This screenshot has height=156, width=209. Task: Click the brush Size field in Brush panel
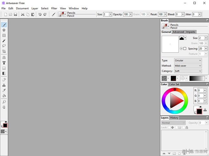pyautogui.click(x=202, y=38)
